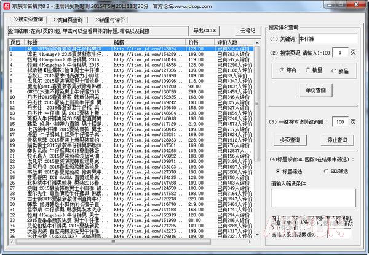Image resolution: width=369 pixels, height=255 pixels.
Task: Select row 28 摩尔先生 result
Action: pyautogui.click(x=132, y=194)
